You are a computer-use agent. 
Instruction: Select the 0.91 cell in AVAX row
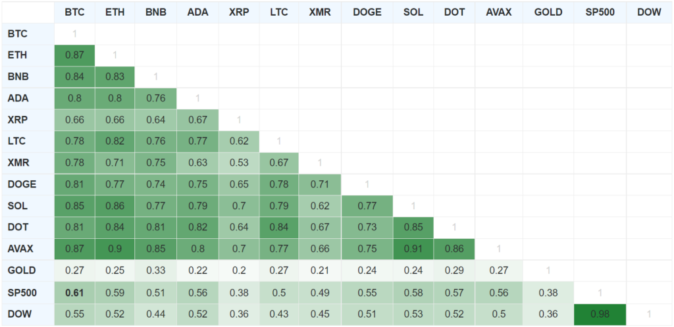click(412, 249)
